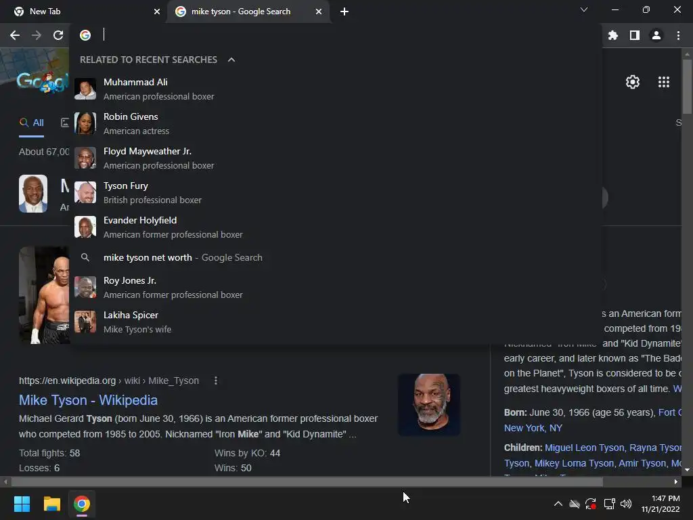Select the Tyson Fury suggestion
The width and height of the screenshot is (693, 520).
click(x=336, y=192)
